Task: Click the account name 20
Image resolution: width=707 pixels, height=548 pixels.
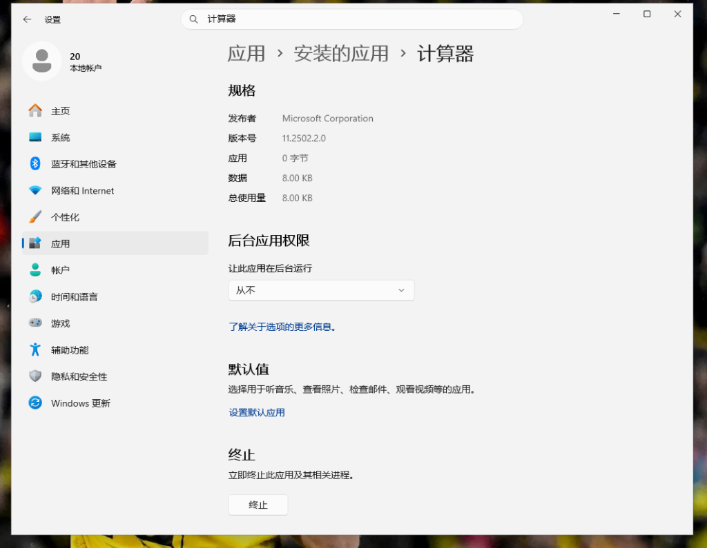Action: [x=75, y=57]
